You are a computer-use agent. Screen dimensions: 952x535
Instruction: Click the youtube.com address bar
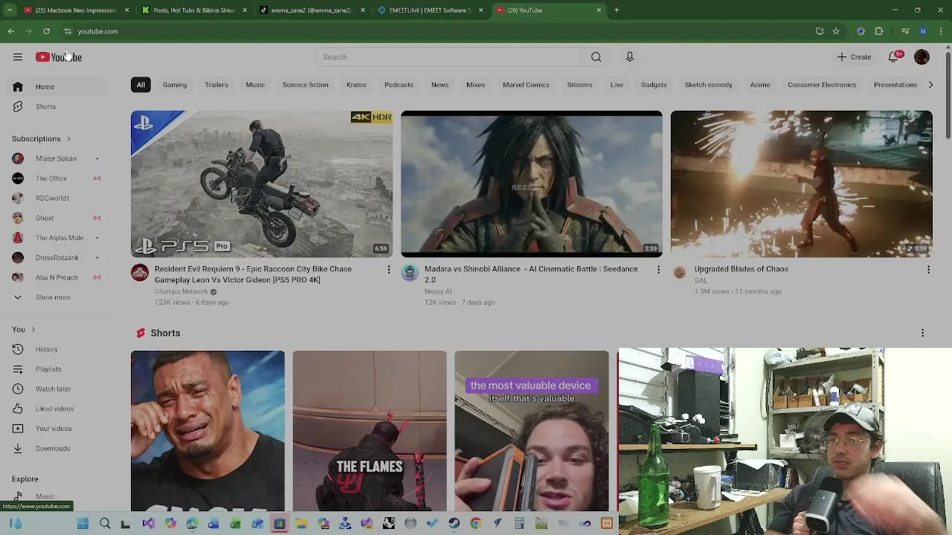click(439, 31)
